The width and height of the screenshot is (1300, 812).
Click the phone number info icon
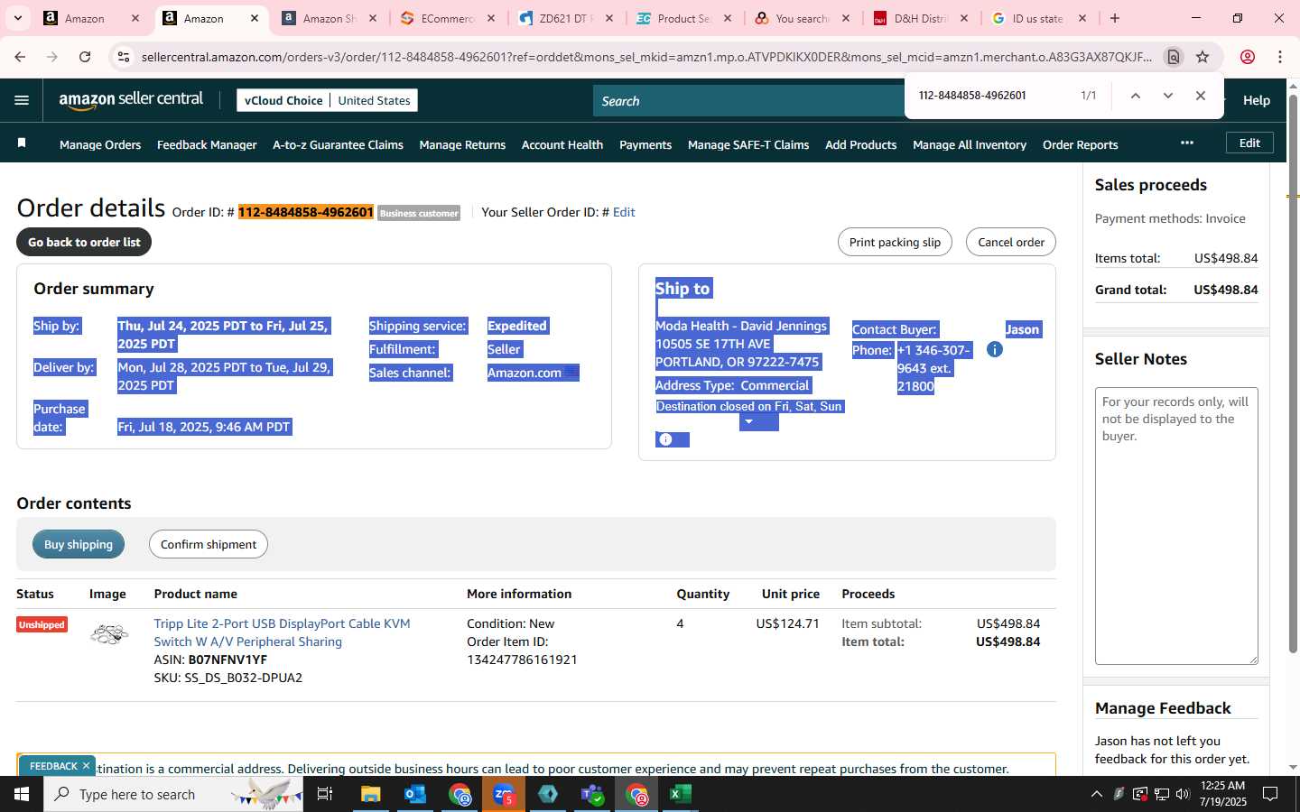pos(995,349)
